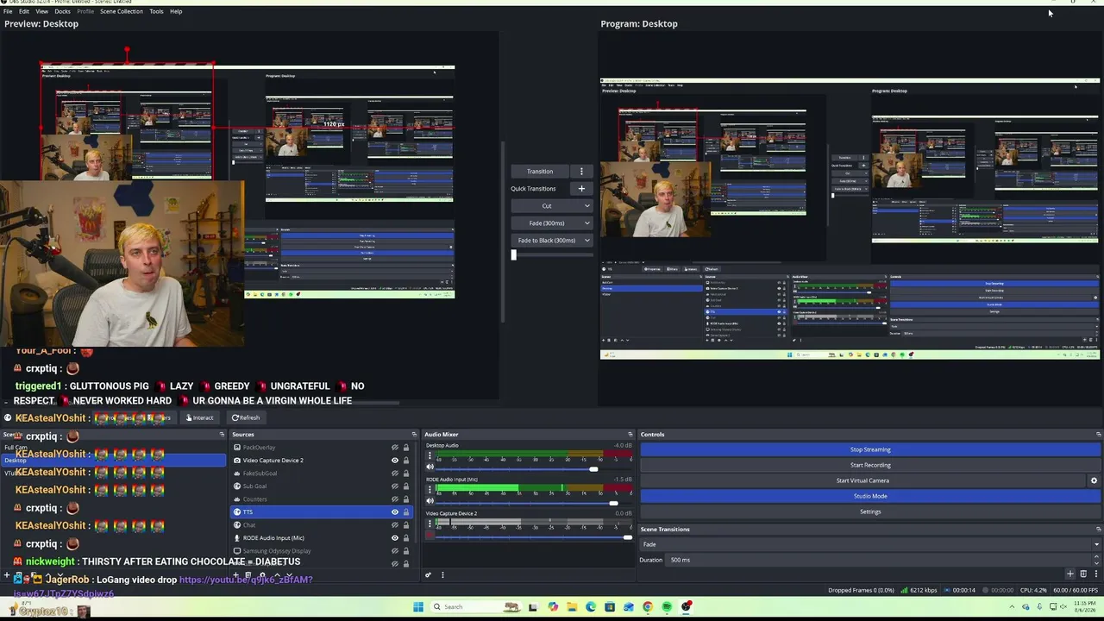1104x621 pixels.
Task: Mute the RODE Audio Input speaker icon
Action: click(x=430, y=501)
